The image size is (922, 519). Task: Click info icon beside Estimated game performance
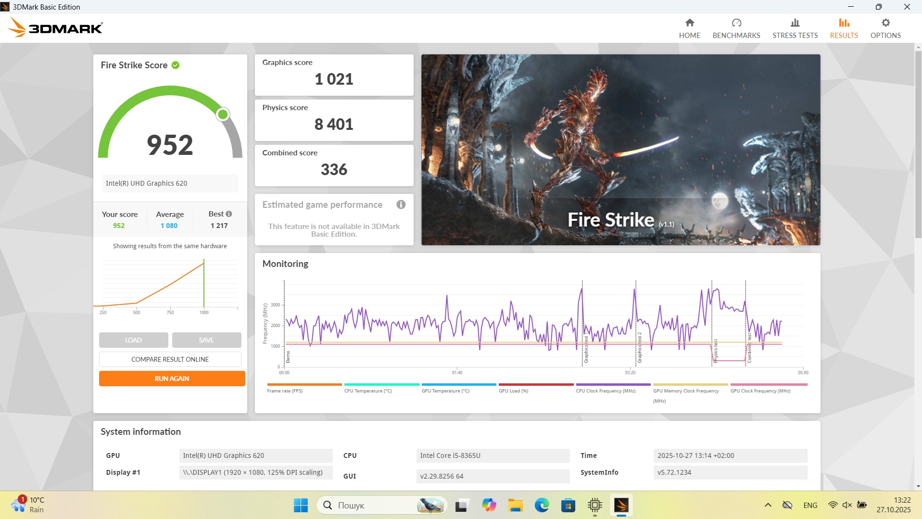(x=401, y=205)
